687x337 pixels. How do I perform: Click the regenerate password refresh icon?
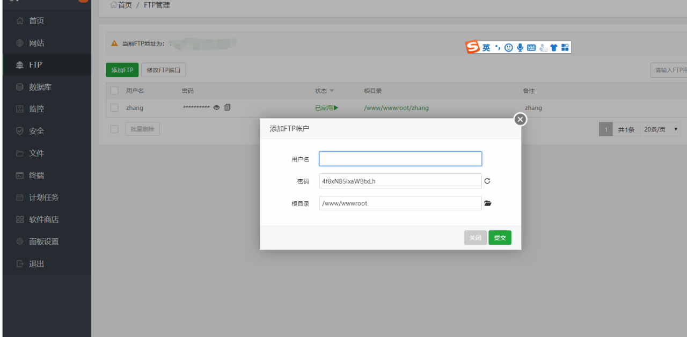pyautogui.click(x=487, y=181)
